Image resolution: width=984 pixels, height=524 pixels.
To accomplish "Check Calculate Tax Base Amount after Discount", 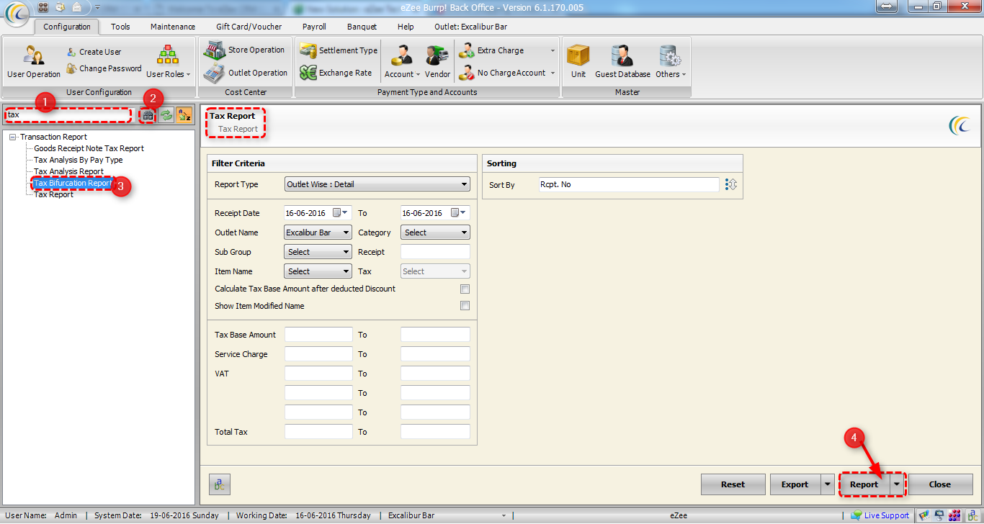I will coord(465,289).
